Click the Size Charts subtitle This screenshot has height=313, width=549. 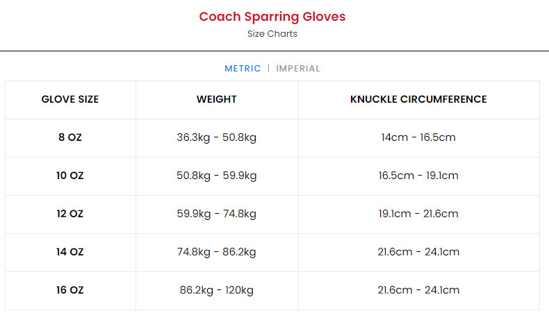[272, 34]
